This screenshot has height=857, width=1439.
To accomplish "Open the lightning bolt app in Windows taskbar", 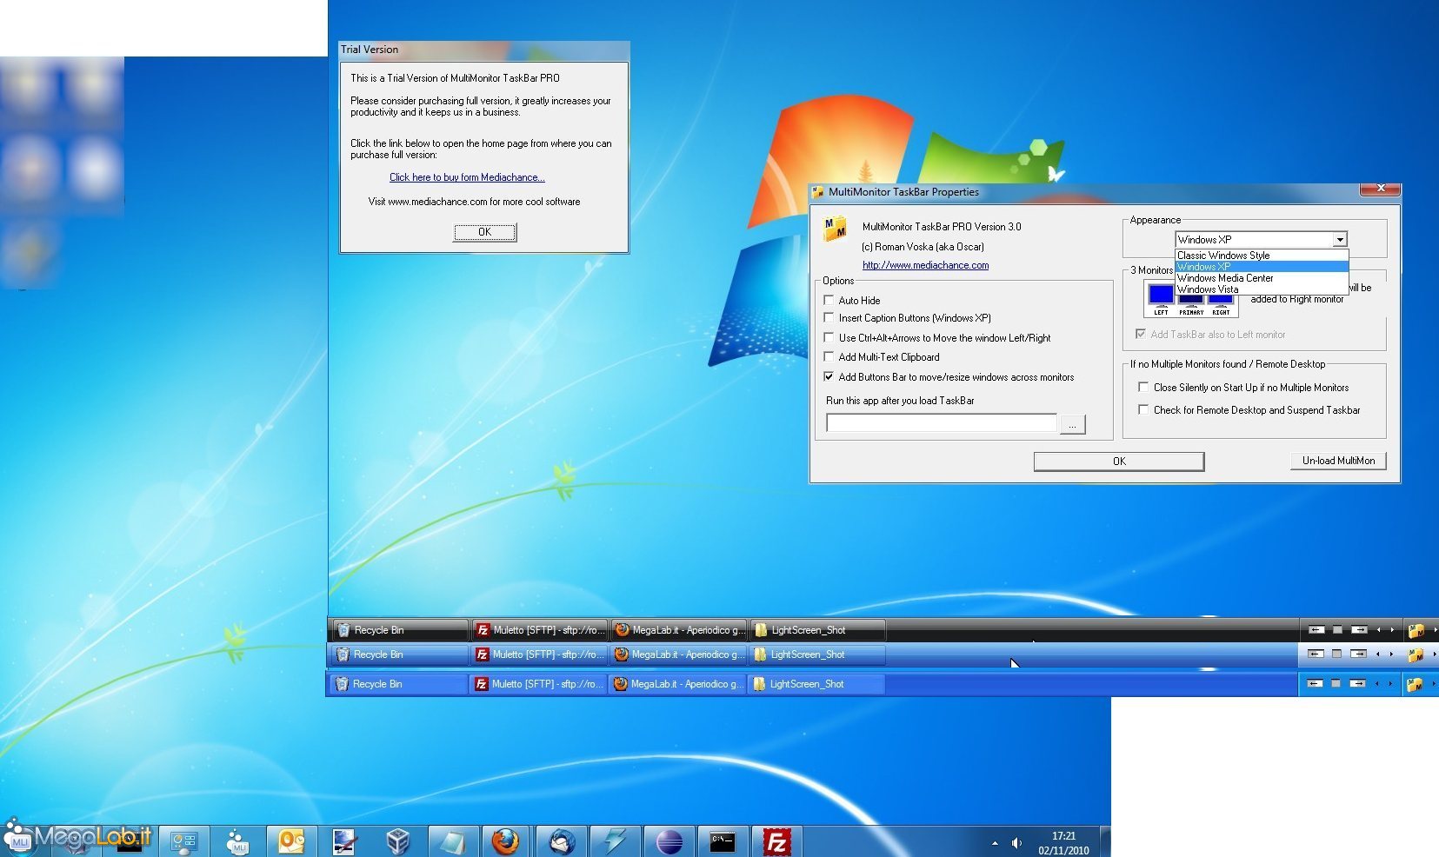I will coord(615,841).
